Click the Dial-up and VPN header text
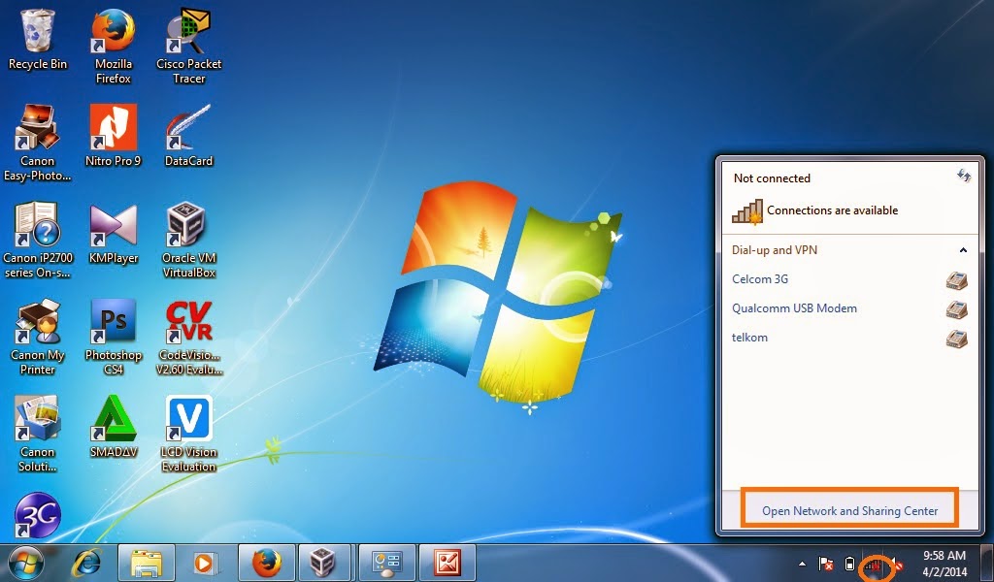994x582 pixels. pos(774,250)
